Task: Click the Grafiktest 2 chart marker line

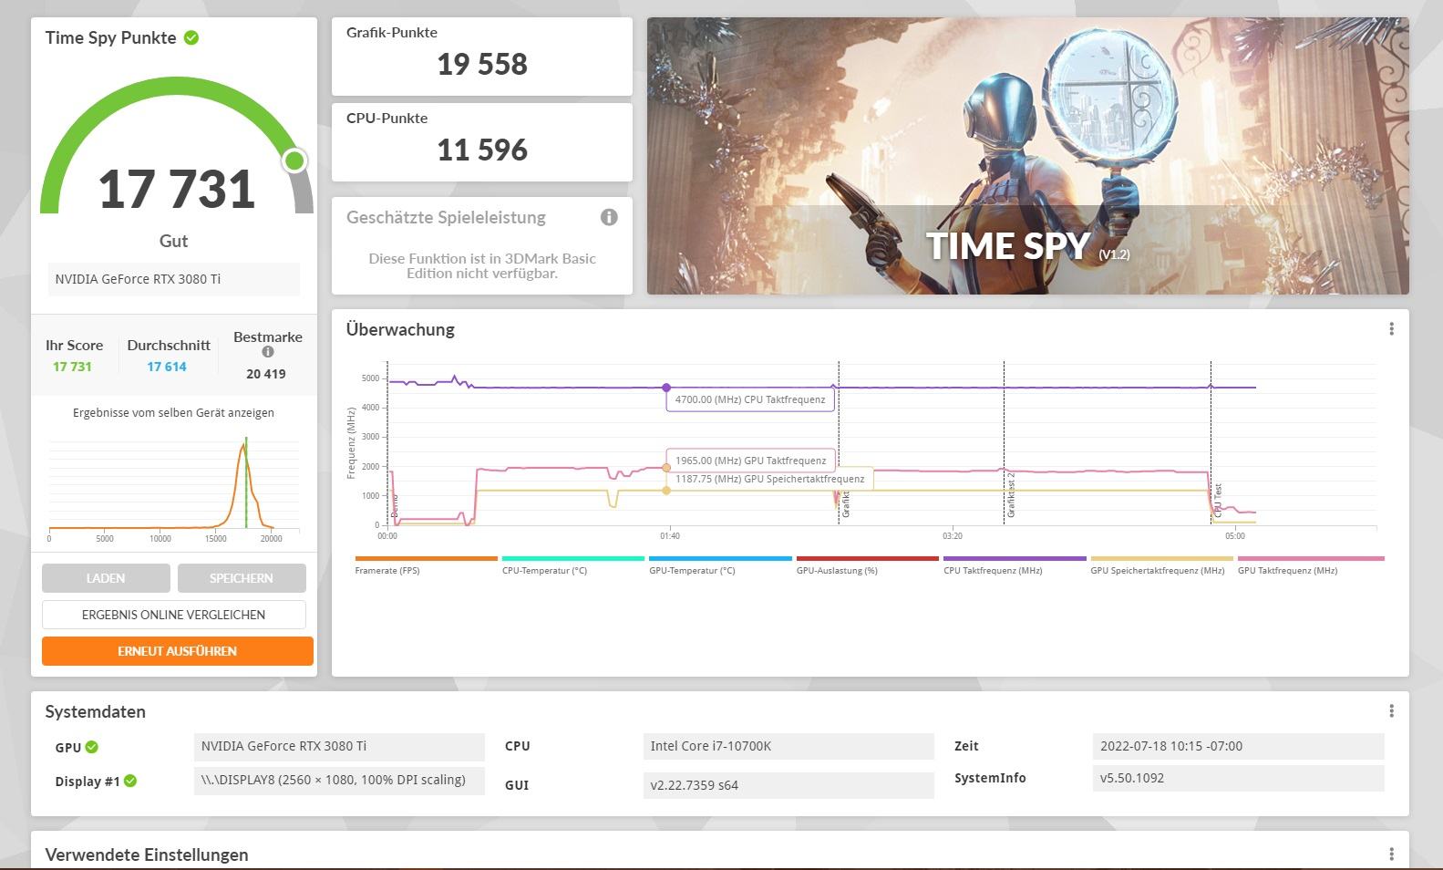Action: point(1005,442)
